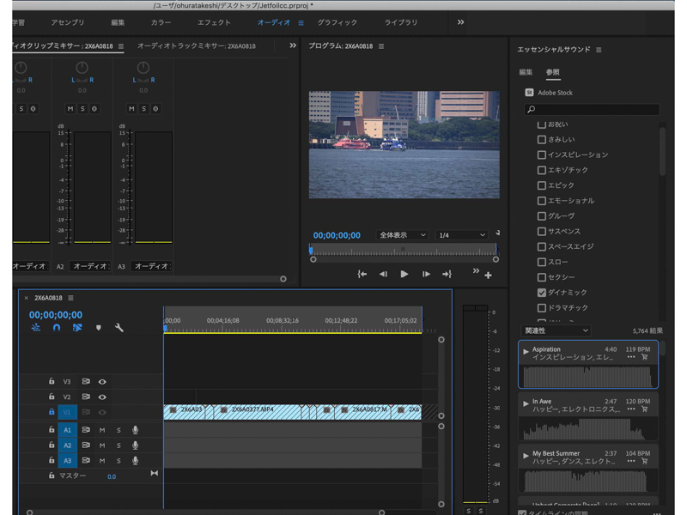Mute audio track A2 with M button
The width and height of the screenshot is (687, 515).
102,445
